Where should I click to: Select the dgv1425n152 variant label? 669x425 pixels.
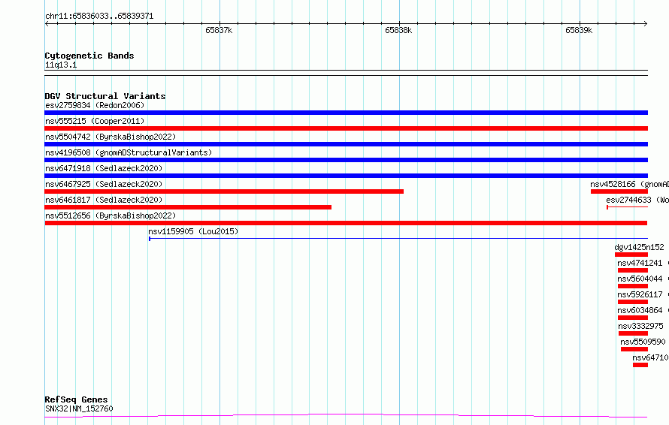(639, 247)
